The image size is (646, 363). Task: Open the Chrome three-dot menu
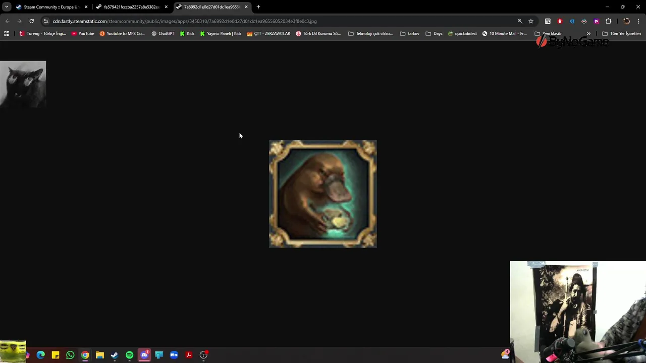tap(638, 21)
